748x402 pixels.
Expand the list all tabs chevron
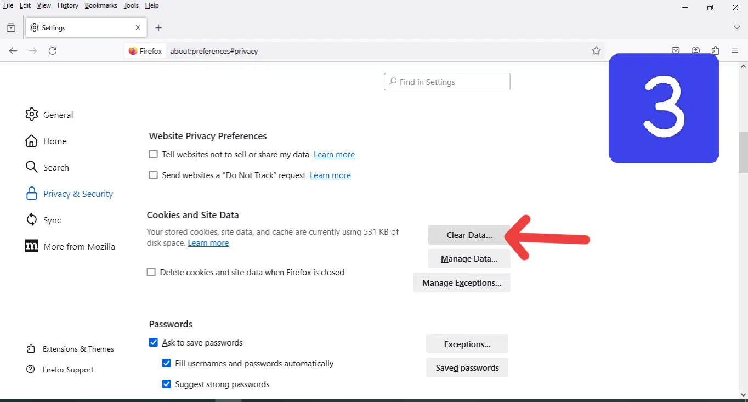(736, 28)
